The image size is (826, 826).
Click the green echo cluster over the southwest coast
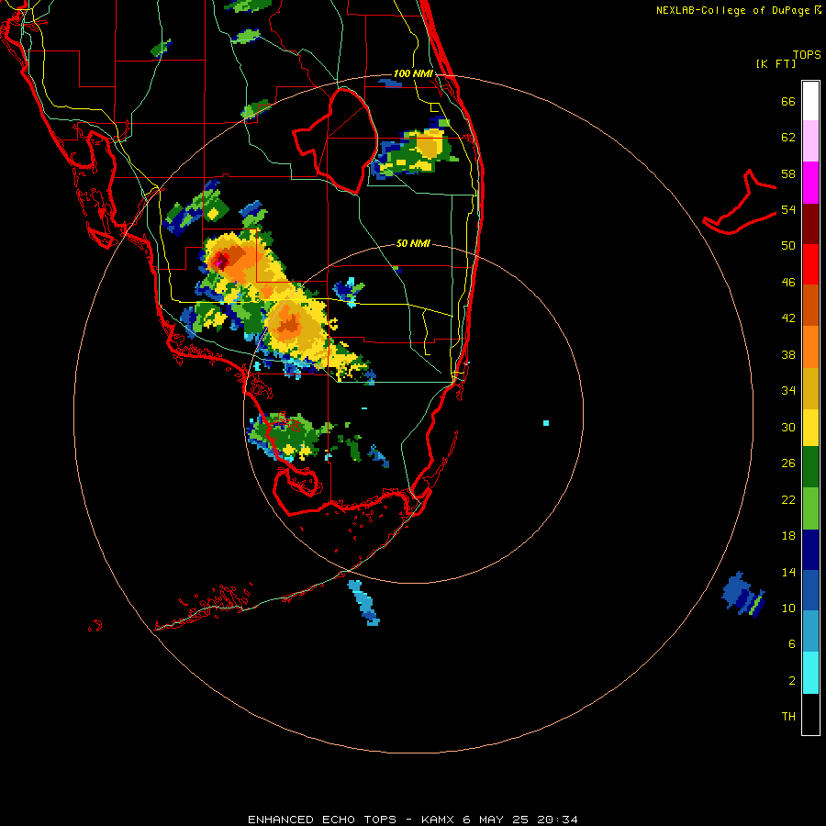pos(287,435)
